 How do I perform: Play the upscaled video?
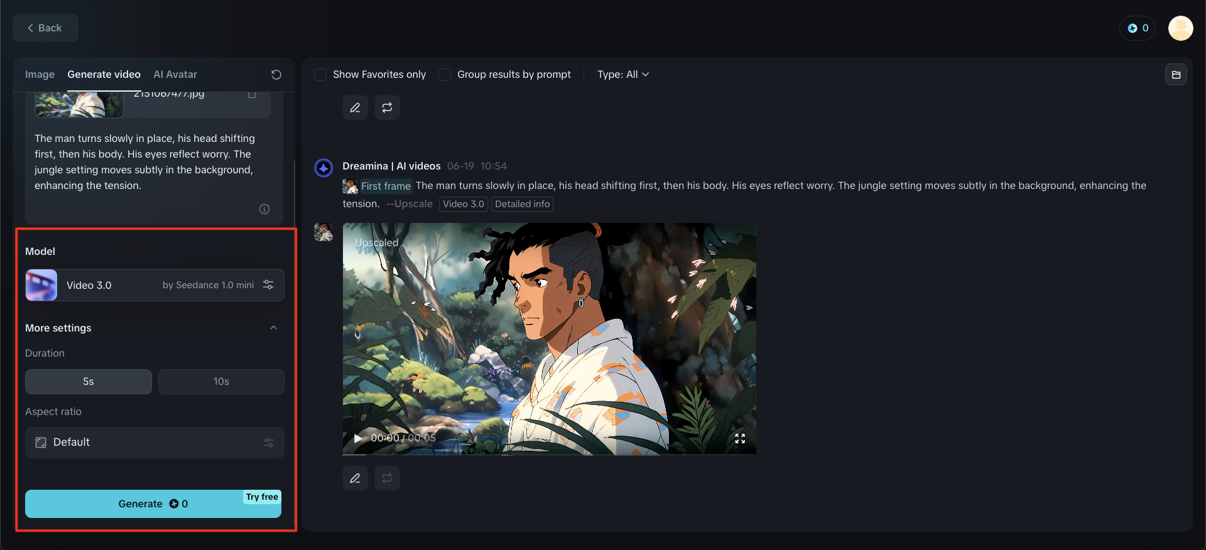358,438
